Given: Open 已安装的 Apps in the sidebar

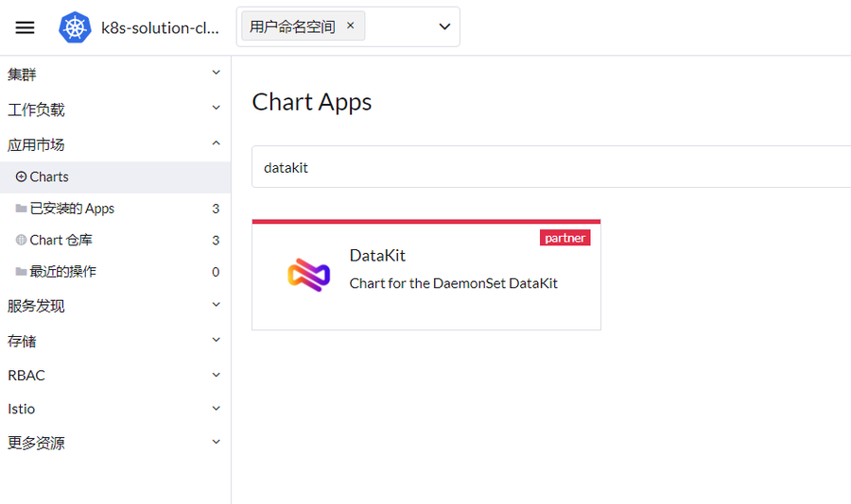Looking at the screenshot, I should (x=115, y=209).
